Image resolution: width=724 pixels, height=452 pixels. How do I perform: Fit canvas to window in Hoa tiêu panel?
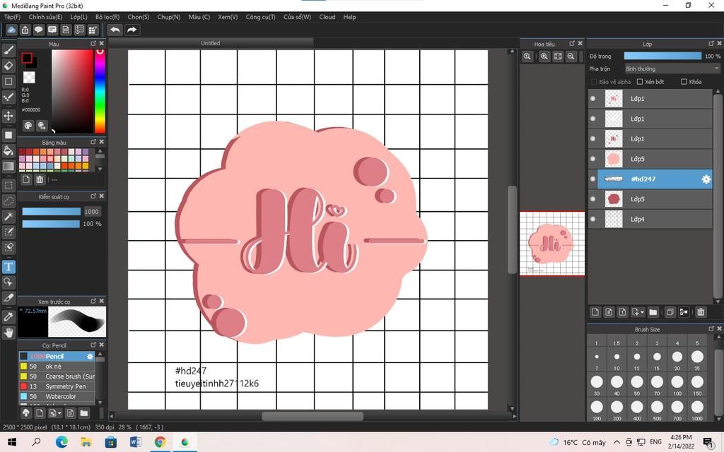558,56
